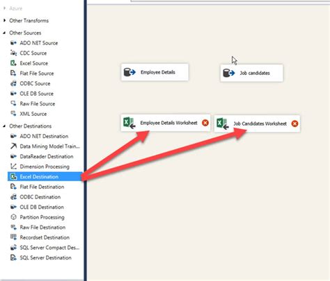Select the Employee Details component label
The width and height of the screenshot is (330, 281).
click(x=158, y=72)
